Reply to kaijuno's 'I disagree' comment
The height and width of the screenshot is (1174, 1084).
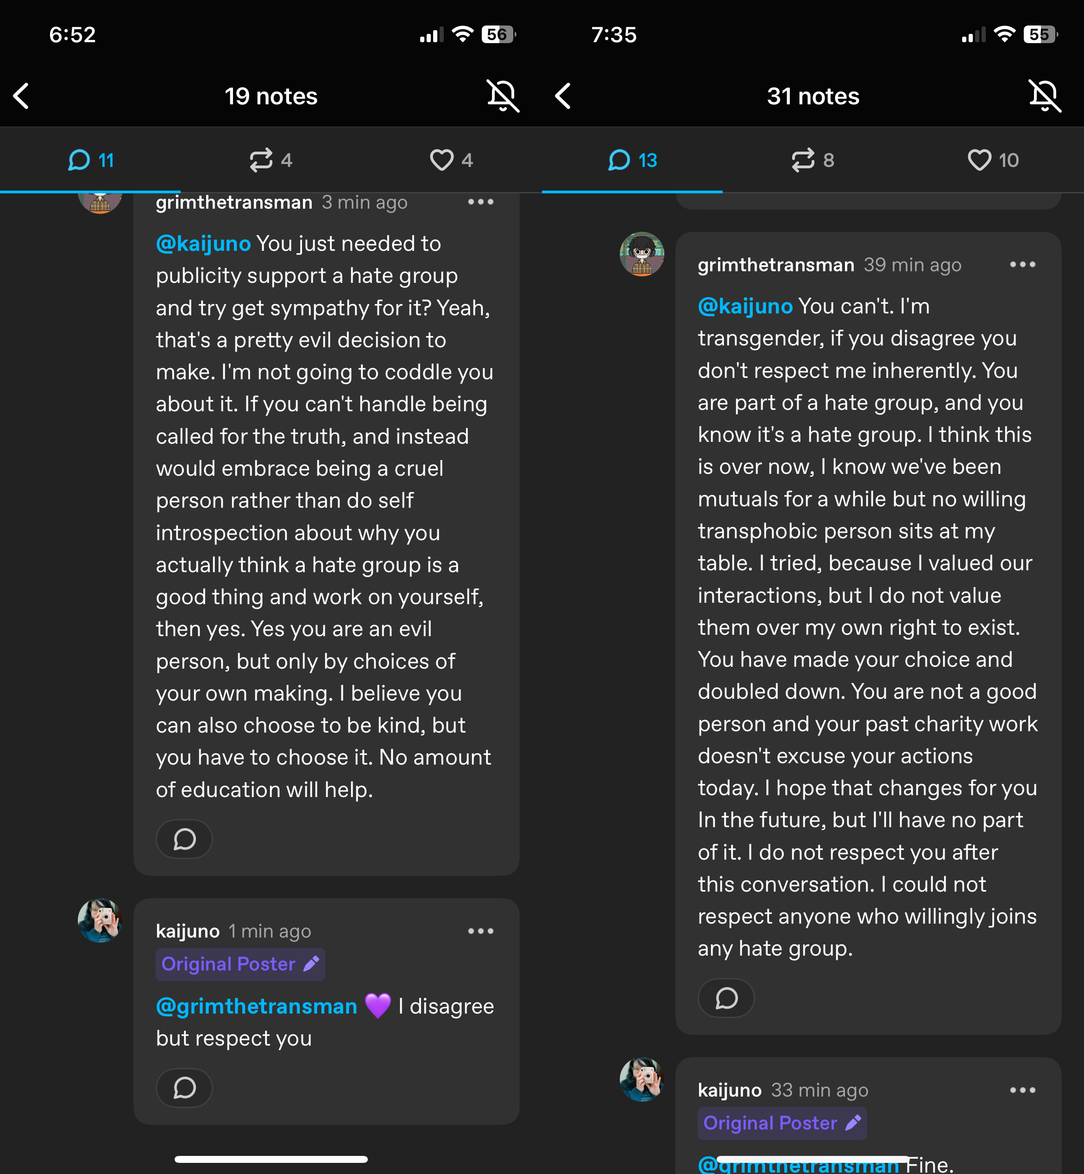(x=184, y=1088)
